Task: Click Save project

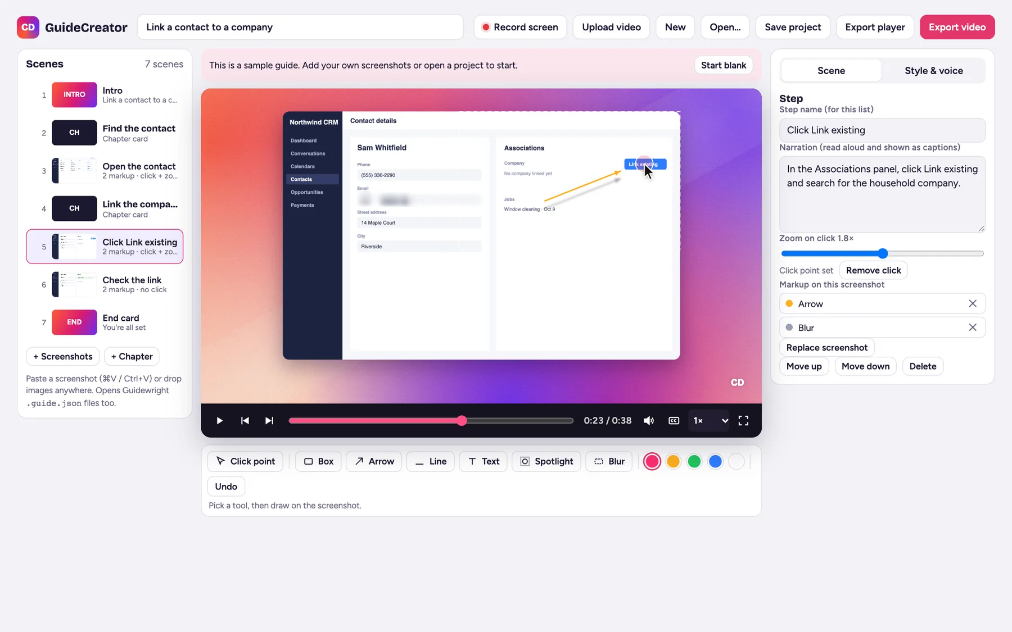Action: [793, 27]
